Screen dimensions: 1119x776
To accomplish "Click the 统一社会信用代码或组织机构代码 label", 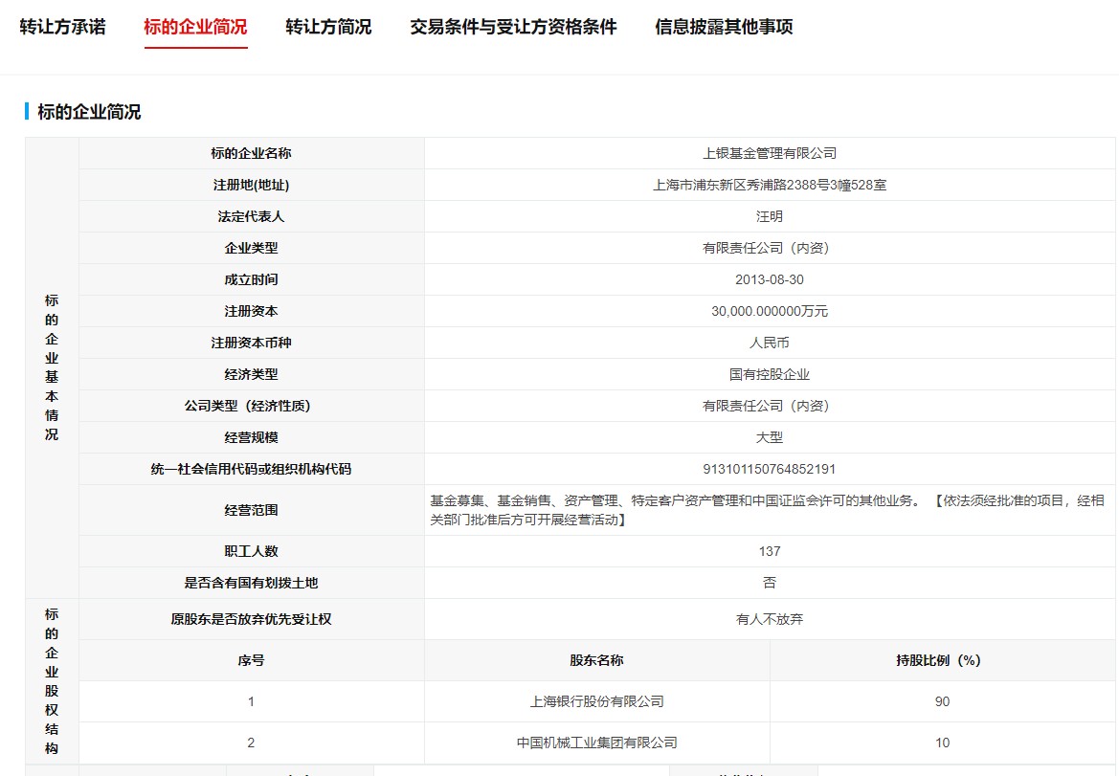I will coord(251,469).
